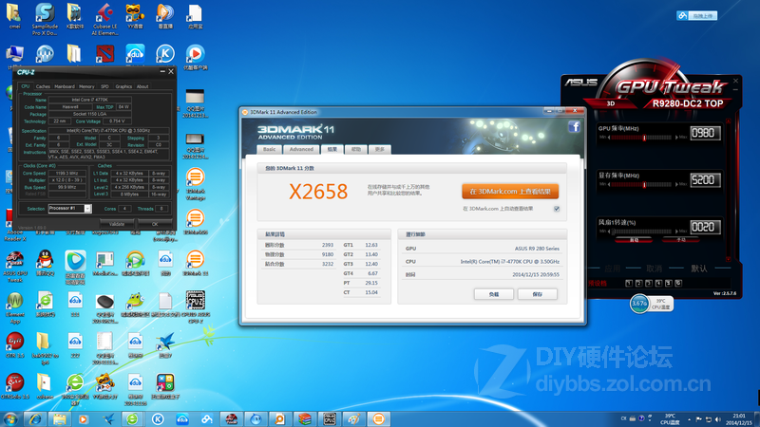Viewport: 760px width, 427px height.
Task: Select preset profile 2 in GPU Tweak
Action: [x=638, y=283]
